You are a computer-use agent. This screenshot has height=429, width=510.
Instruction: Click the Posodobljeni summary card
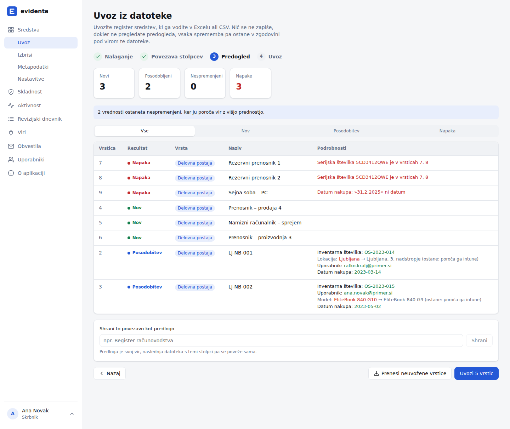(159, 83)
